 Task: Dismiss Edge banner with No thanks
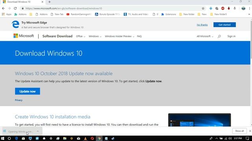(x=202, y=25)
